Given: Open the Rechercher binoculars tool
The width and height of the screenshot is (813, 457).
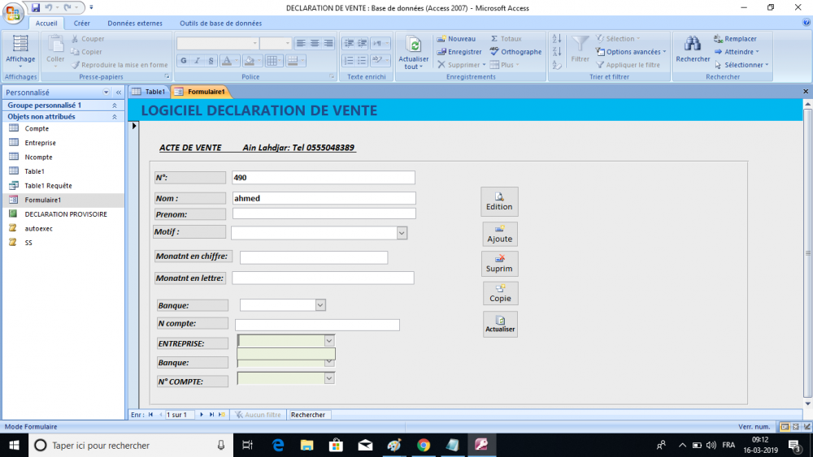Looking at the screenshot, I should click(693, 50).
